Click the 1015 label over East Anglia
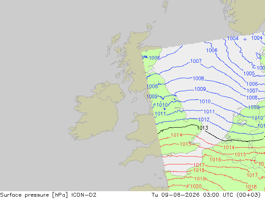The image size is (265, 205). (x=186, y=144)
